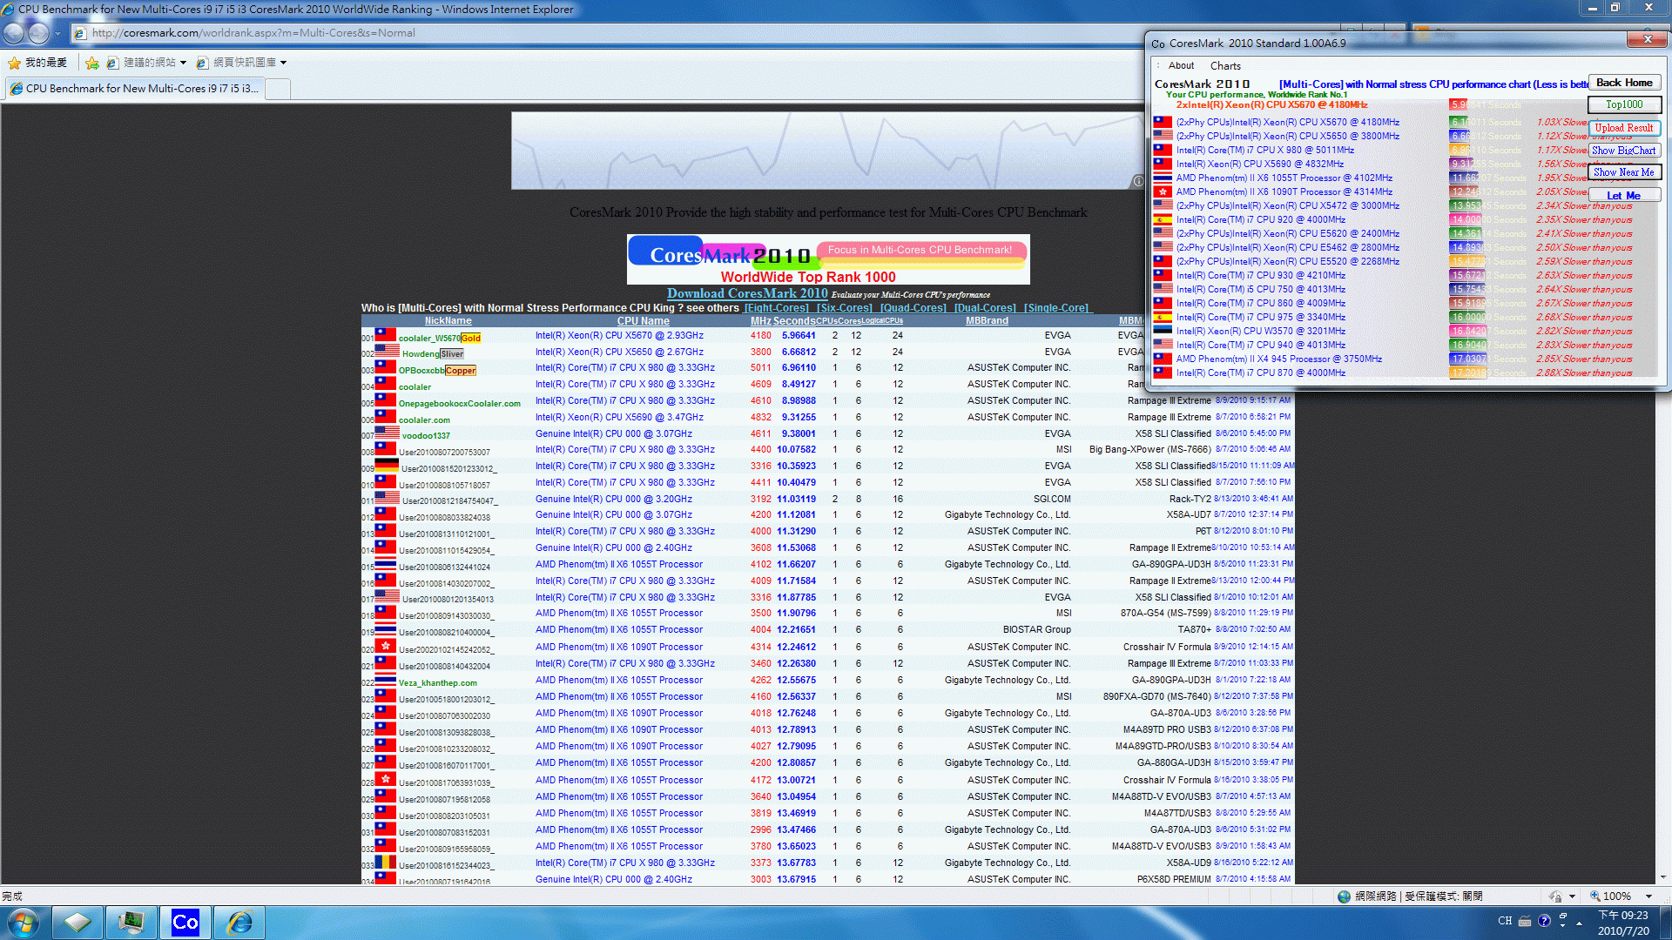Expand the 建議的網站 dropdown arrow
Viewport: 1672px width, 940px height.
click(x=183, y=63)
